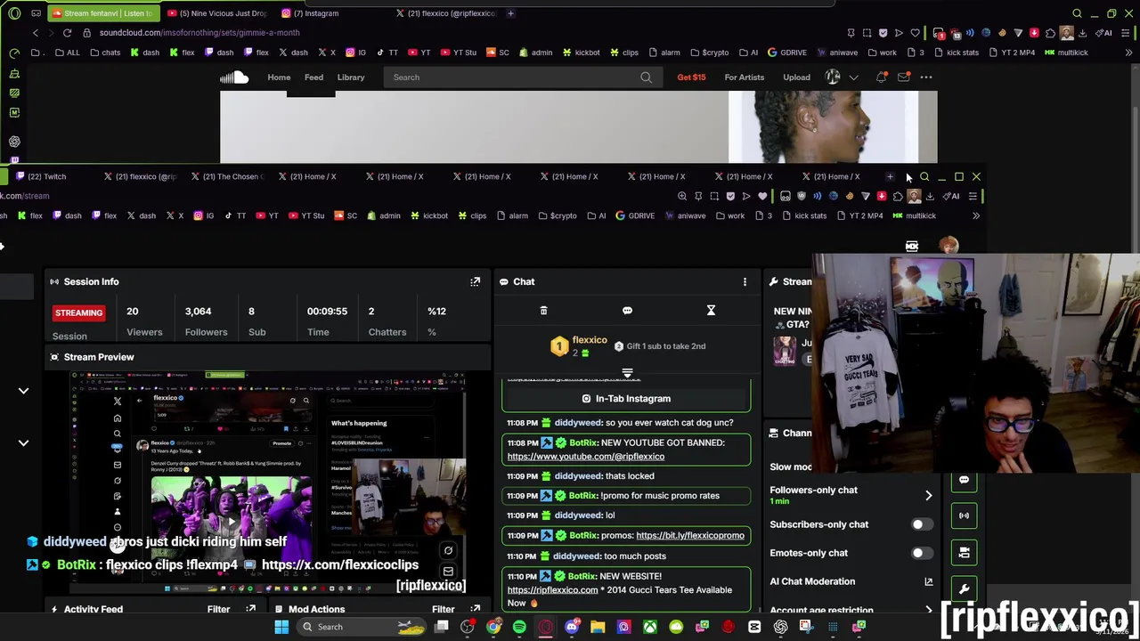Open kickbot bookmark in top bookmarks bar
The image size is (1140, 641).
click(581, 53)
